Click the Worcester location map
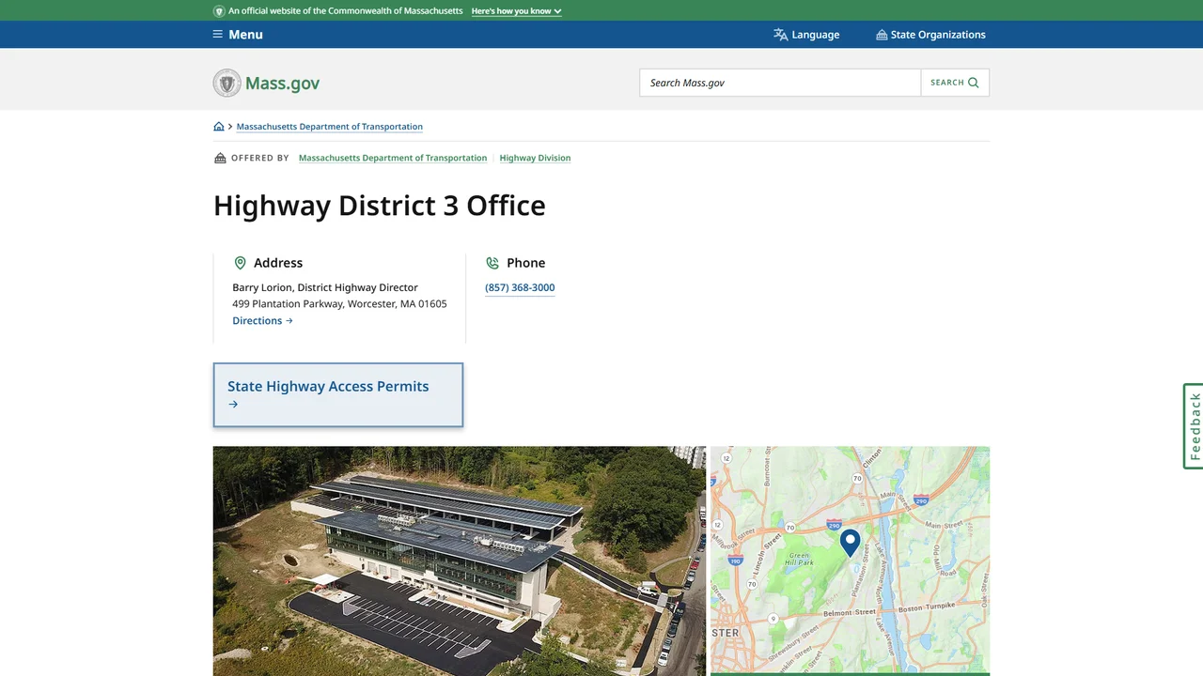Viewport: 1203px width, 676px height. pos(850,561)
